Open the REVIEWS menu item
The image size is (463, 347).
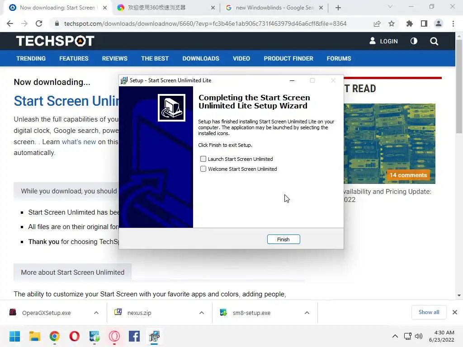click(x=114, y=58)
